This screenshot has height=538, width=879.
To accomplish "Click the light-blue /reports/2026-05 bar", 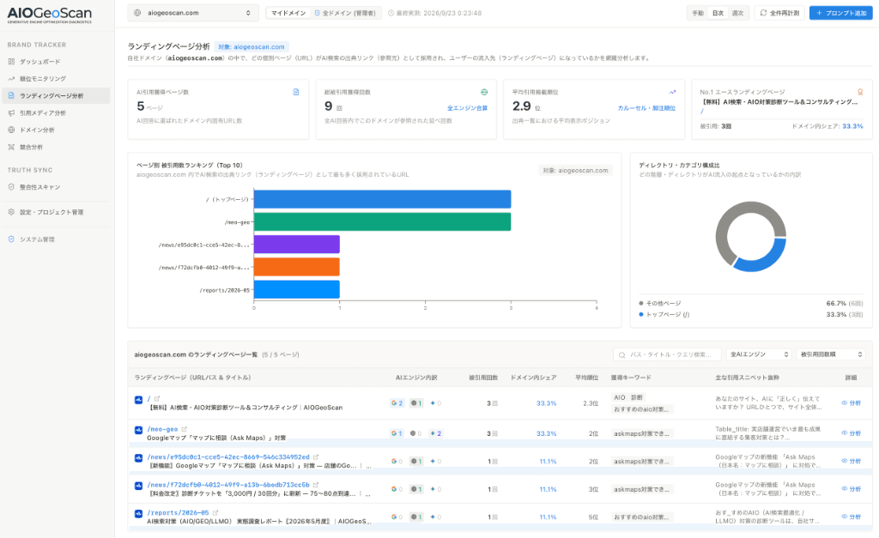I will pyautogui.click(x=296, y=289).
